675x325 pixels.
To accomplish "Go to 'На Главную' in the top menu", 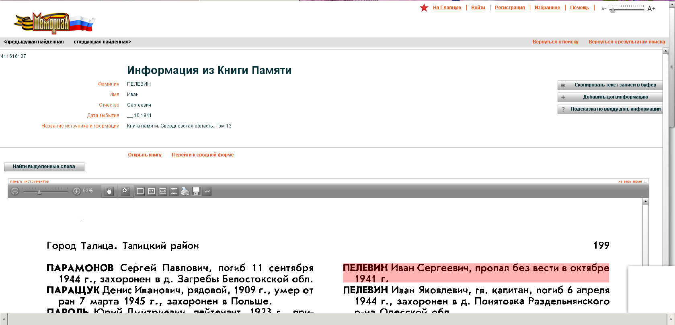I will [447, 8].
